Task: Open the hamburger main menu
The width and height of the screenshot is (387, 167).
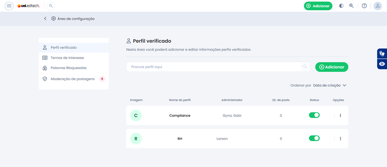Action: 9,6
